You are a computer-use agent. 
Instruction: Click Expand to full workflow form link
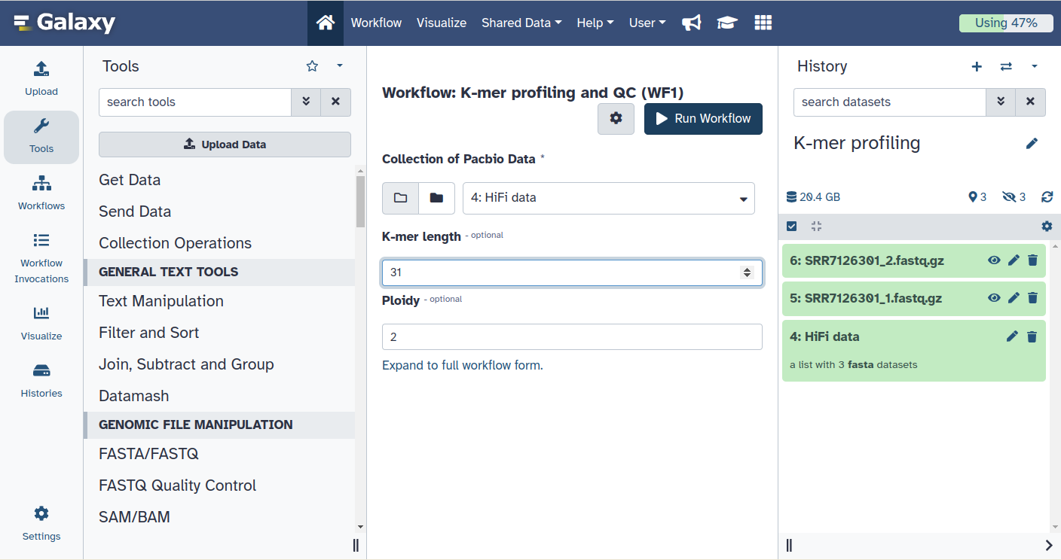[463, 365]
